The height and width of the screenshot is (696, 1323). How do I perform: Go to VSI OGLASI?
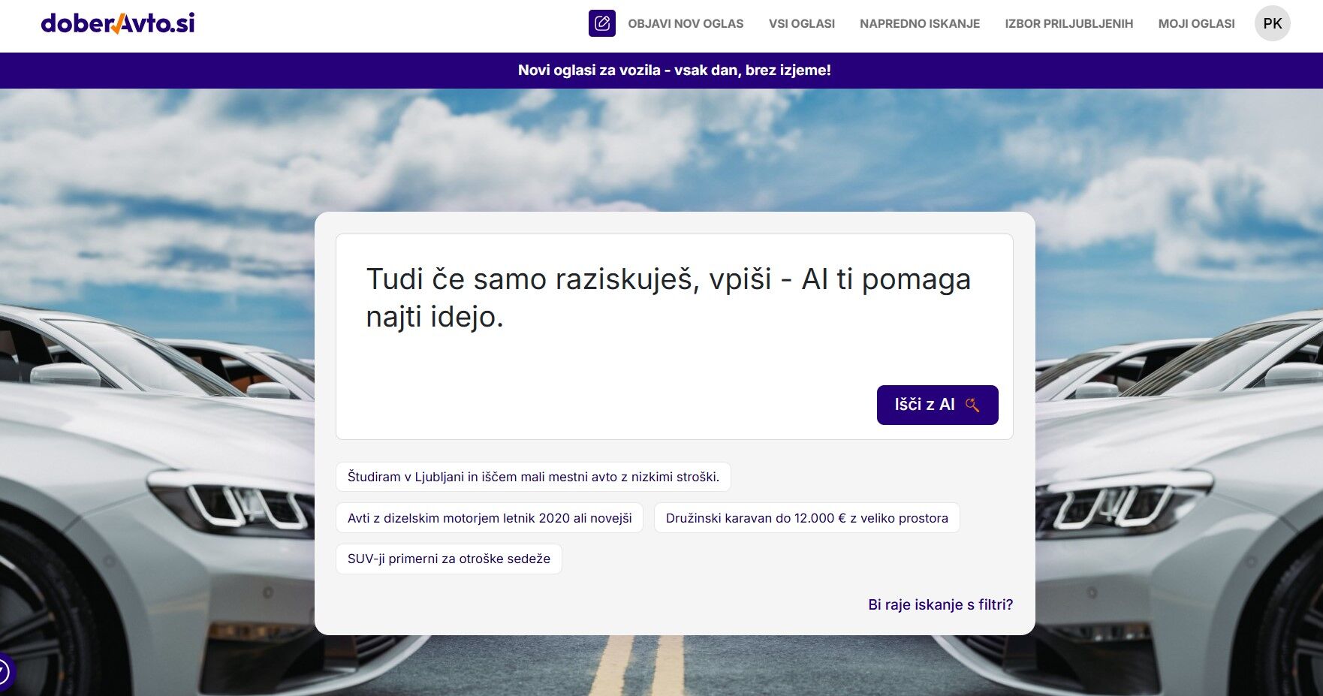tap(801, 24)
